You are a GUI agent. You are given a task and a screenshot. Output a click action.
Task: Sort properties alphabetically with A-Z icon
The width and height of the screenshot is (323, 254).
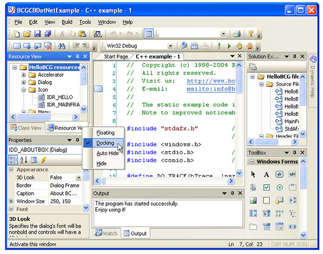tap(24, 160)
